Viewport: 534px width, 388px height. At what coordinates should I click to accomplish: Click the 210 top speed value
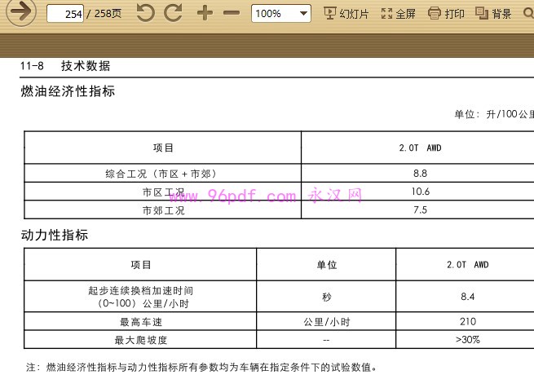467,322
